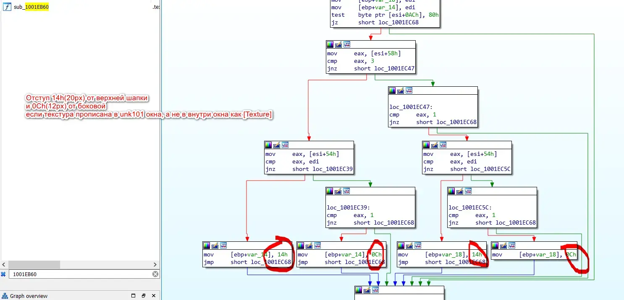The height and width of the screenshot is (300, 624).
Task: Click 'mov eax, [esi+58h]' instruction
Action: tap(364, 54)
